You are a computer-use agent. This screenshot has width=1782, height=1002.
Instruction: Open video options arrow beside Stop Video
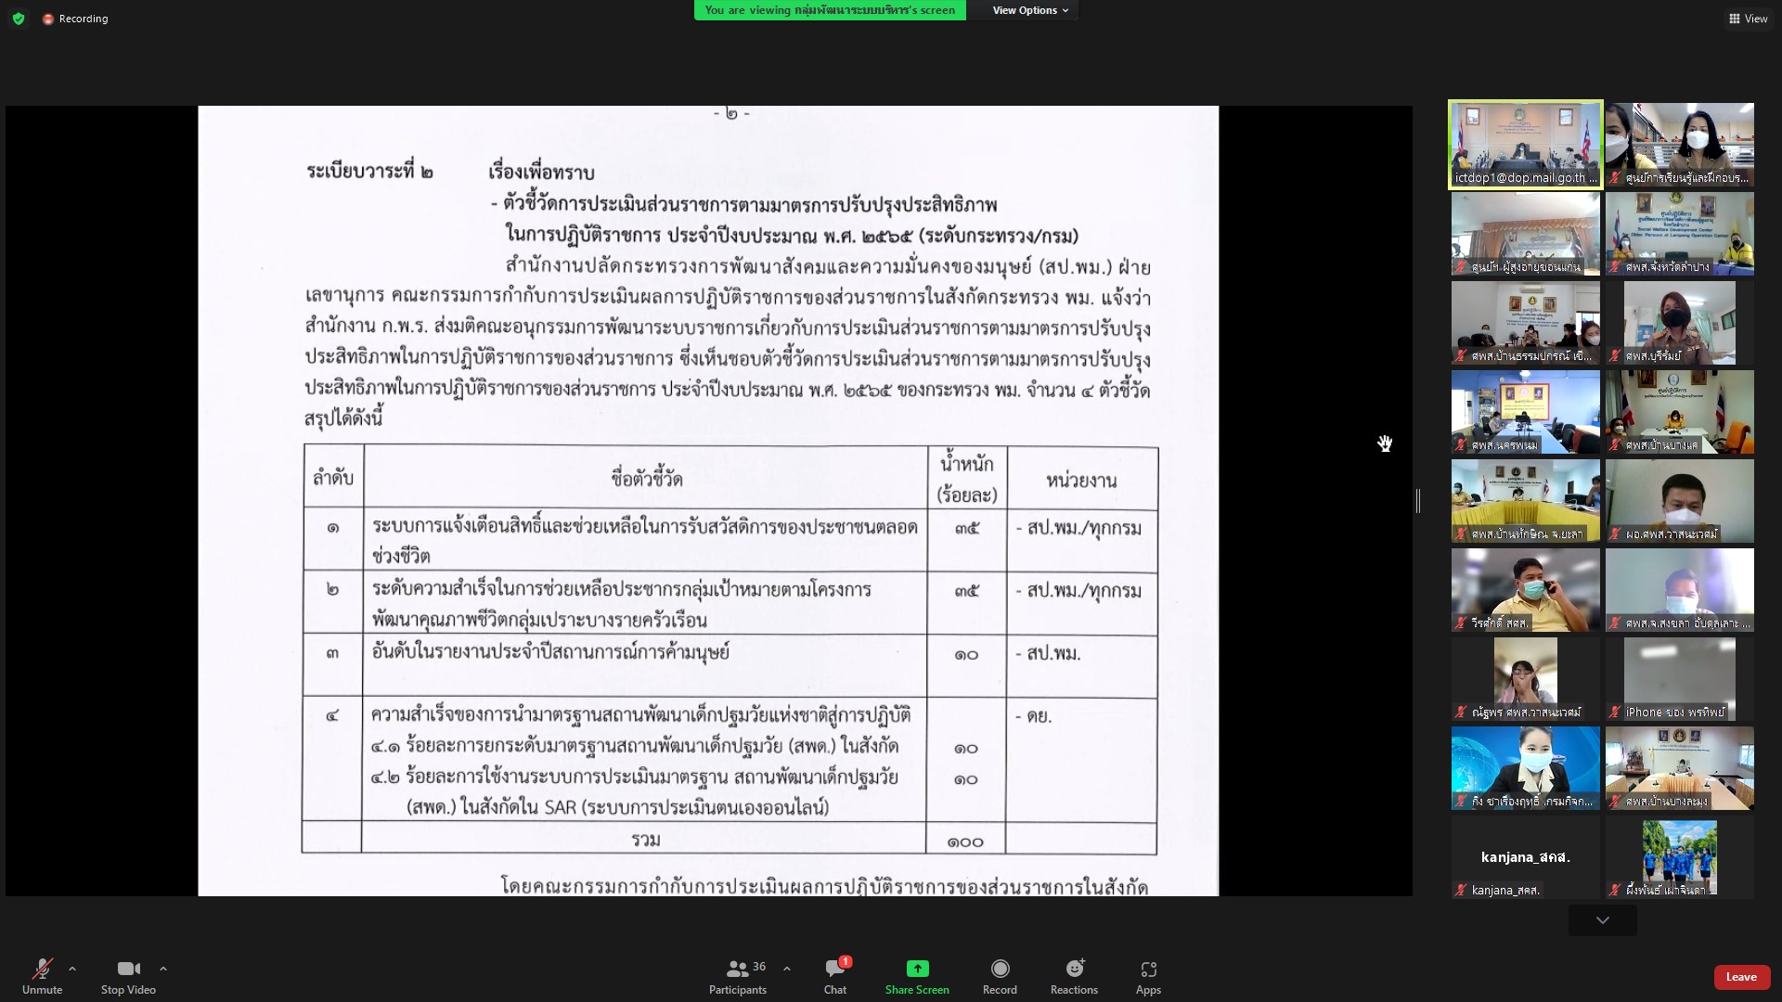pyautogui.click(x=163, y=969)
